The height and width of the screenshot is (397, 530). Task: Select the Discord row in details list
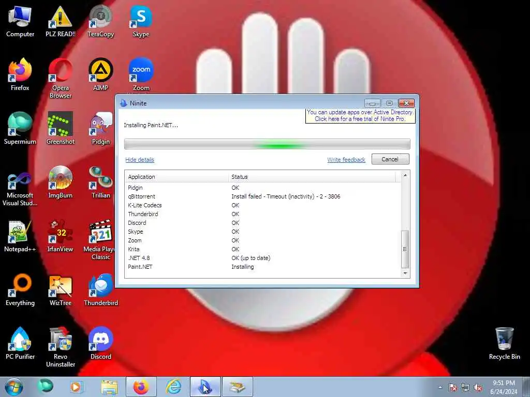(262, 223)
